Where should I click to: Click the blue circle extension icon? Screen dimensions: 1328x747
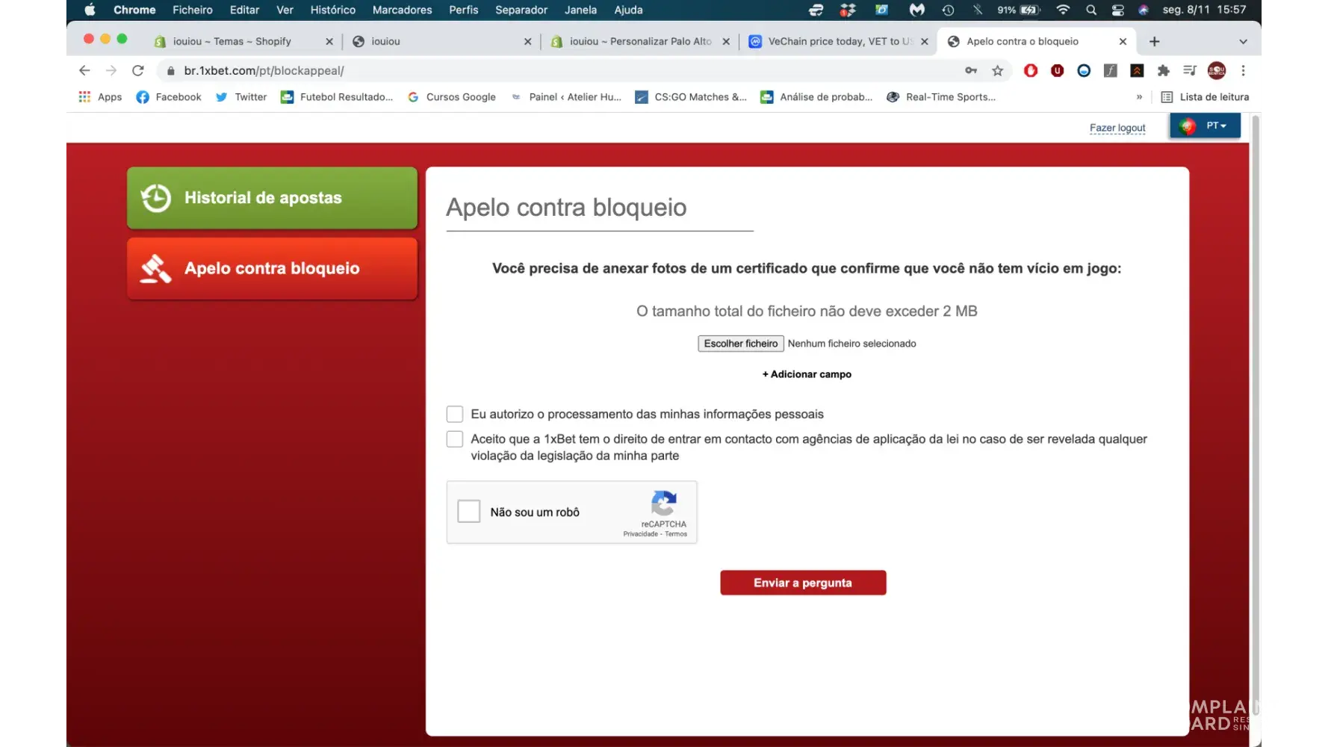tap(1084, 70)
